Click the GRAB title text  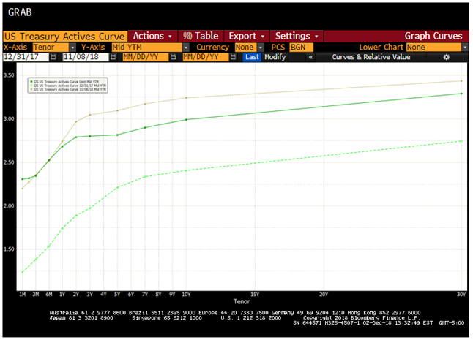coord(20,12)
